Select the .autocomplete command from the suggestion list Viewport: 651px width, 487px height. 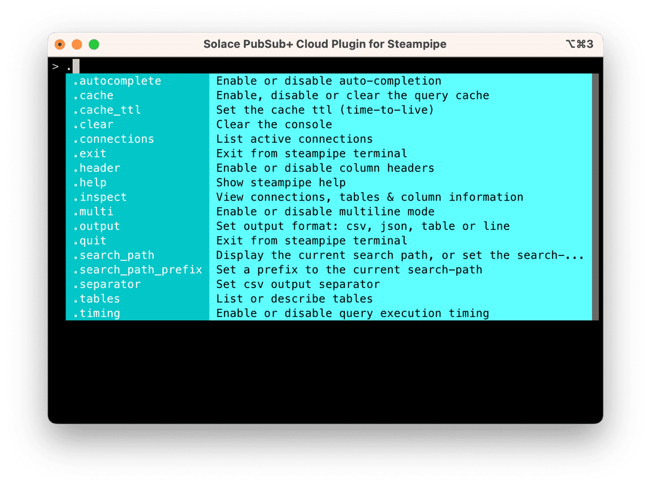coord(119,81)
